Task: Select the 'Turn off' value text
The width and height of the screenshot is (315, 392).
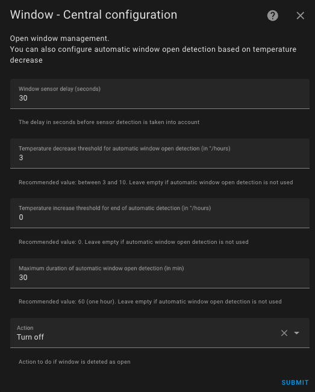Action: (30, 337)
